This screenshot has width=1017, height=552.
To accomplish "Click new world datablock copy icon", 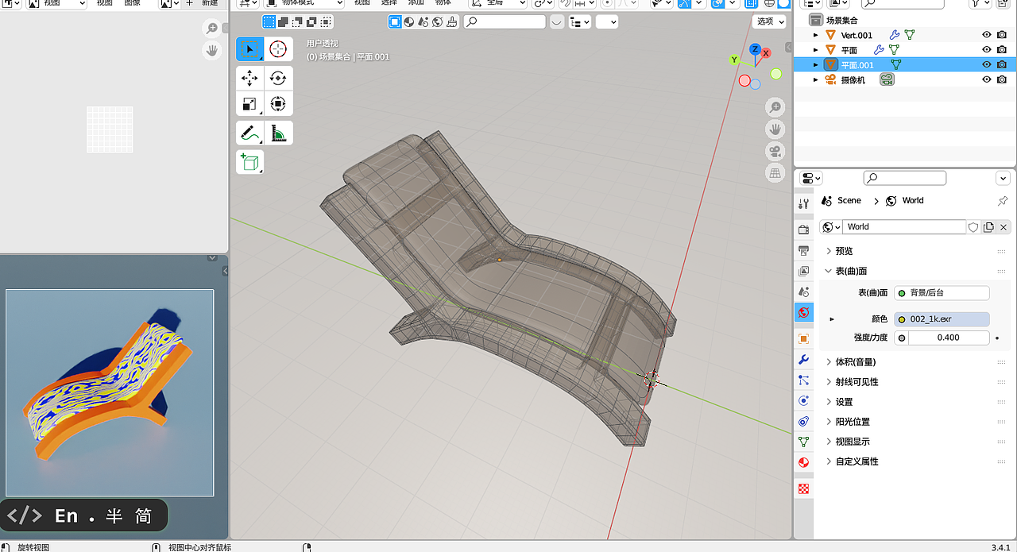I will pyautogui.click(x=988, y=227).
